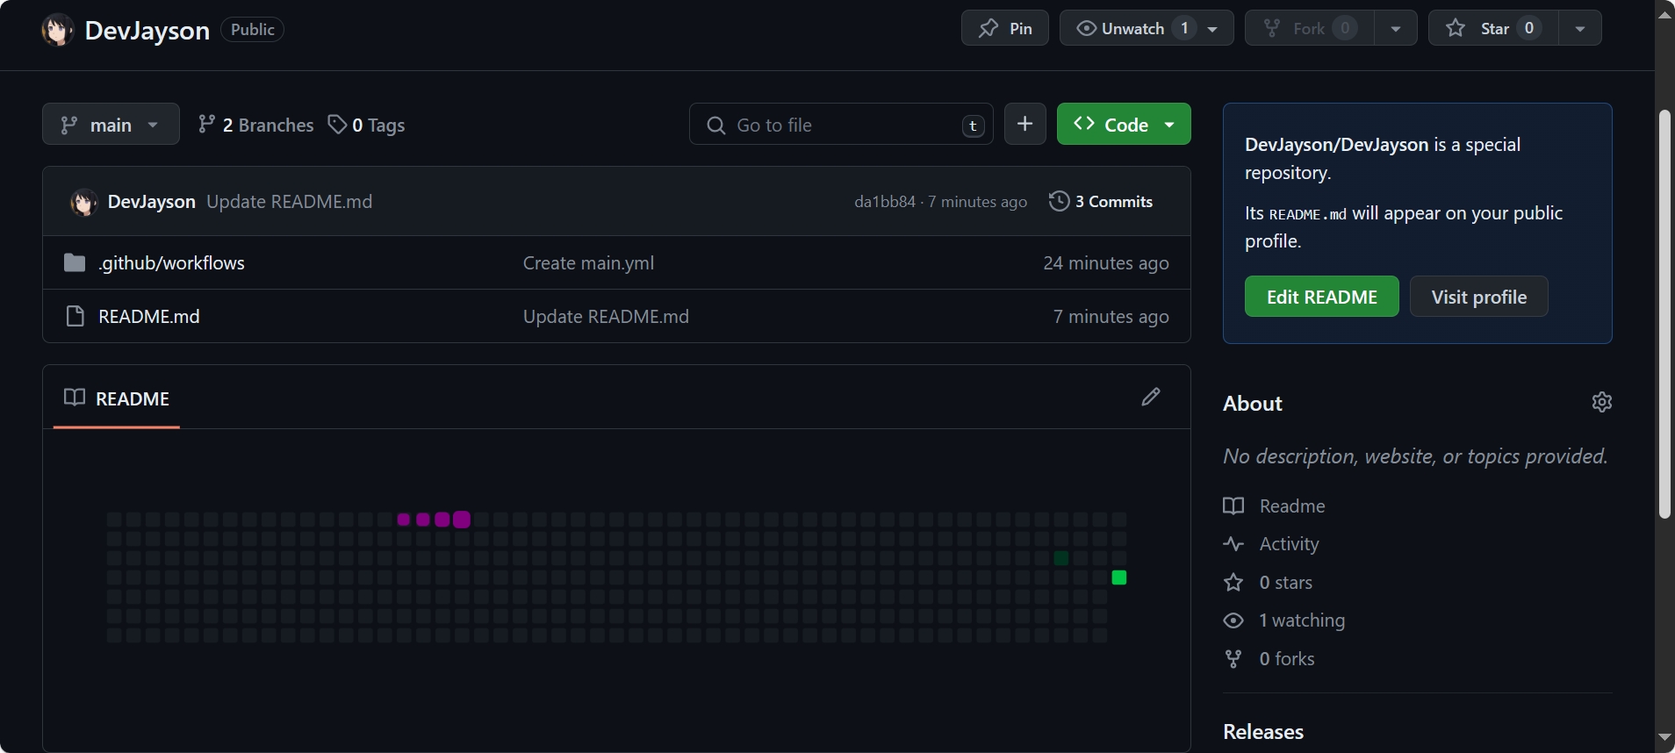Open the main branch selector dropdown
The width and height of the screenshot is (1675, 753).
tap(111, 125)
